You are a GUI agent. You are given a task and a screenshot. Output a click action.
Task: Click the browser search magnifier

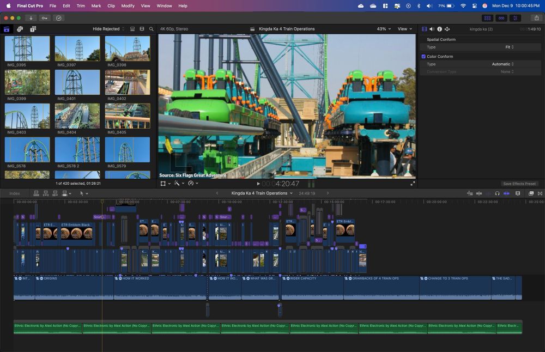pyautogui.click(x=151, y=29)
